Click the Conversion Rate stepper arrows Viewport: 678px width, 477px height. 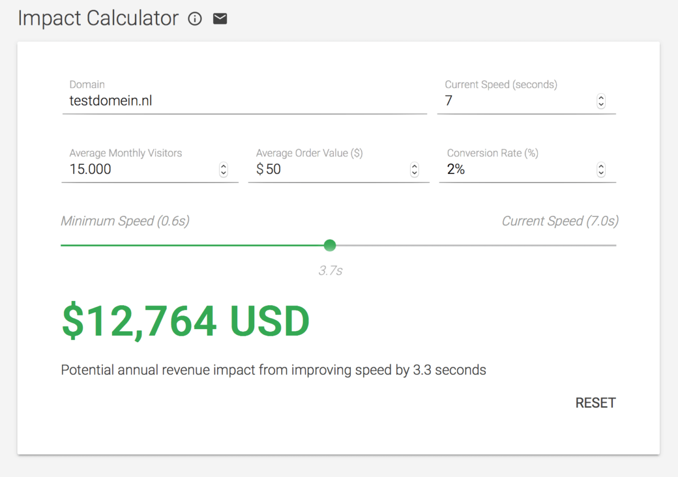[601, 169]
